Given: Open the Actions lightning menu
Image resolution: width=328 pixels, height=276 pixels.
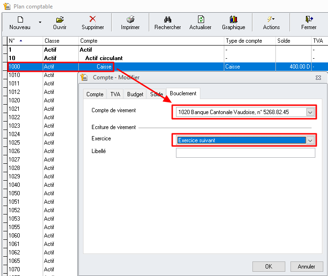Looking at the screenshot, I should point(271,20).
